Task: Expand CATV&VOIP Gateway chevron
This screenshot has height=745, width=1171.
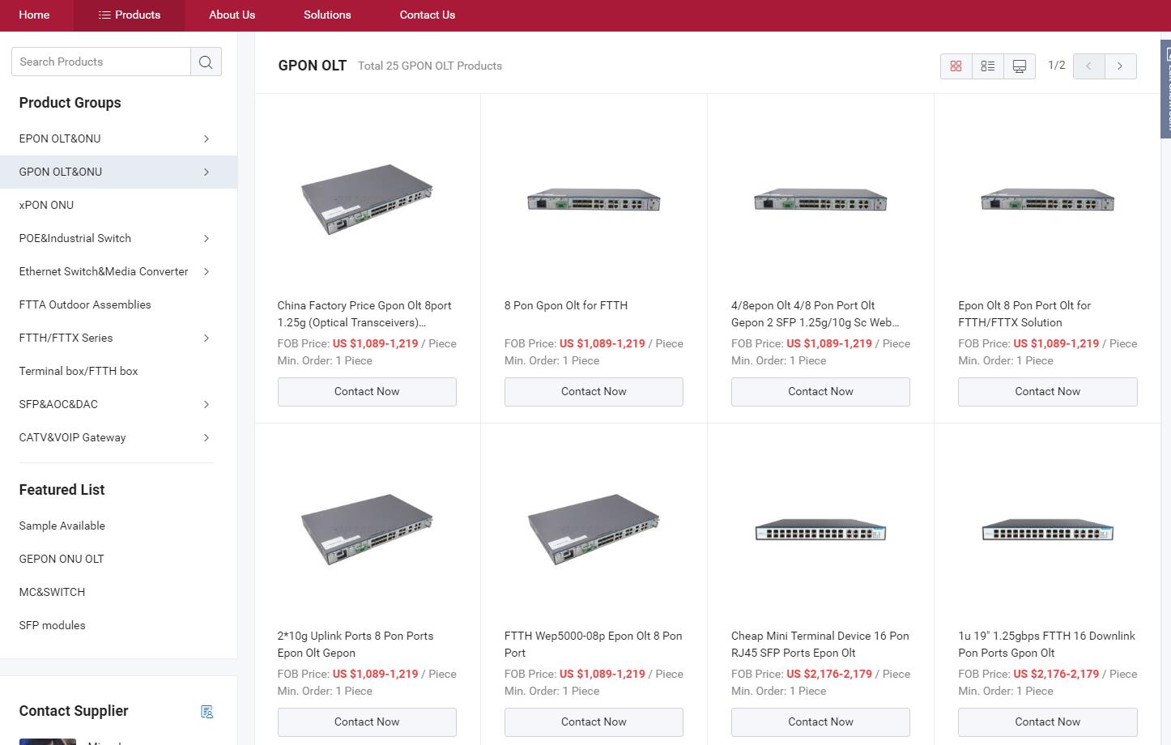Action: point(207,437)
